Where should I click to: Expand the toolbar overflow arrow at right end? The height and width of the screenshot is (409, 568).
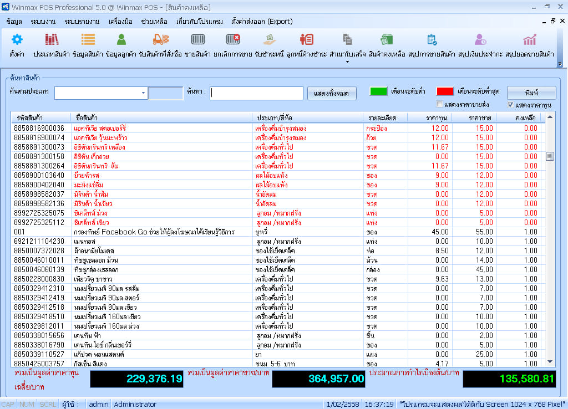coord(560,64)
